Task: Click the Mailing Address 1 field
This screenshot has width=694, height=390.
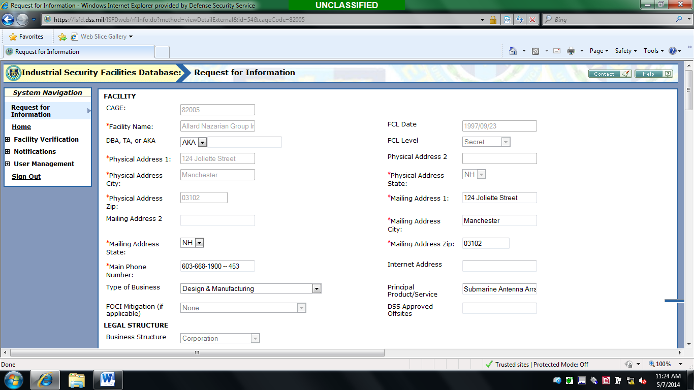Action: click(499, 198)
